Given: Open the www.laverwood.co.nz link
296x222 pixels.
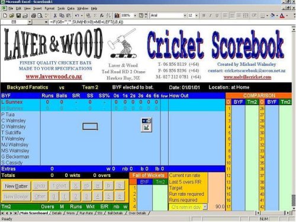Looking at the screenshot, I should pos(54,77).
